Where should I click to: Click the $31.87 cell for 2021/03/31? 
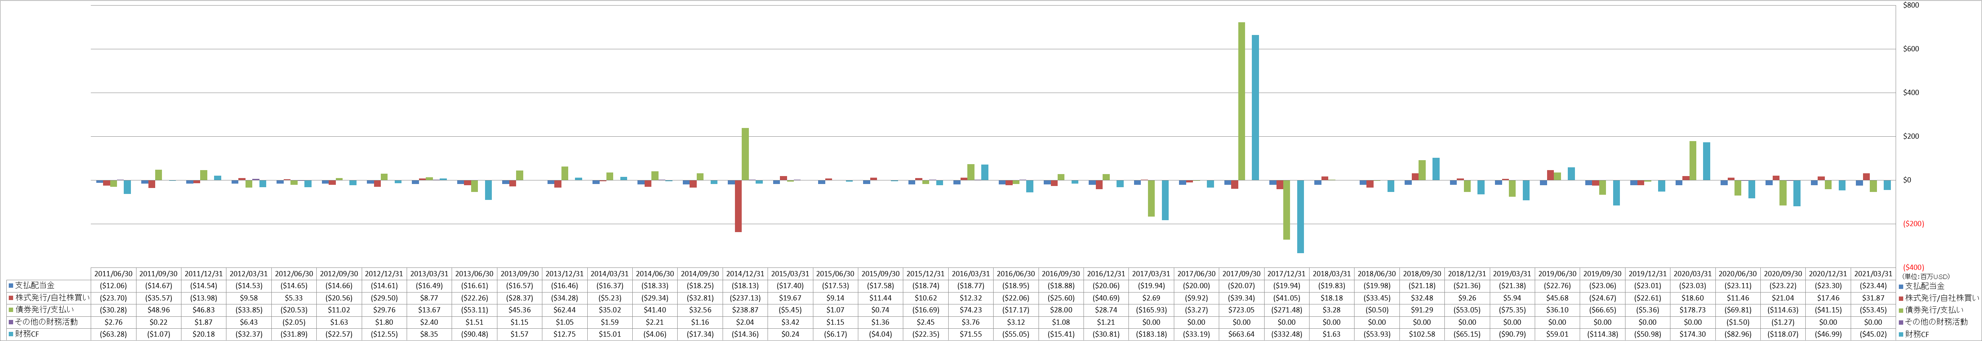pos(1873,298)
